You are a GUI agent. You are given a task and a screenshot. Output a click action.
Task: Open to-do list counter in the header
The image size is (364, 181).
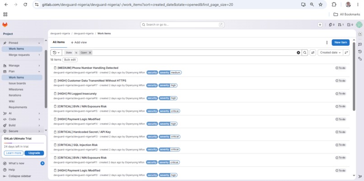(350, 25)
